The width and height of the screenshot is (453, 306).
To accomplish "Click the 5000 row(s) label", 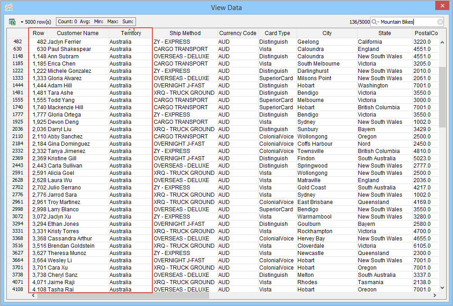I will tap(38, 22).
